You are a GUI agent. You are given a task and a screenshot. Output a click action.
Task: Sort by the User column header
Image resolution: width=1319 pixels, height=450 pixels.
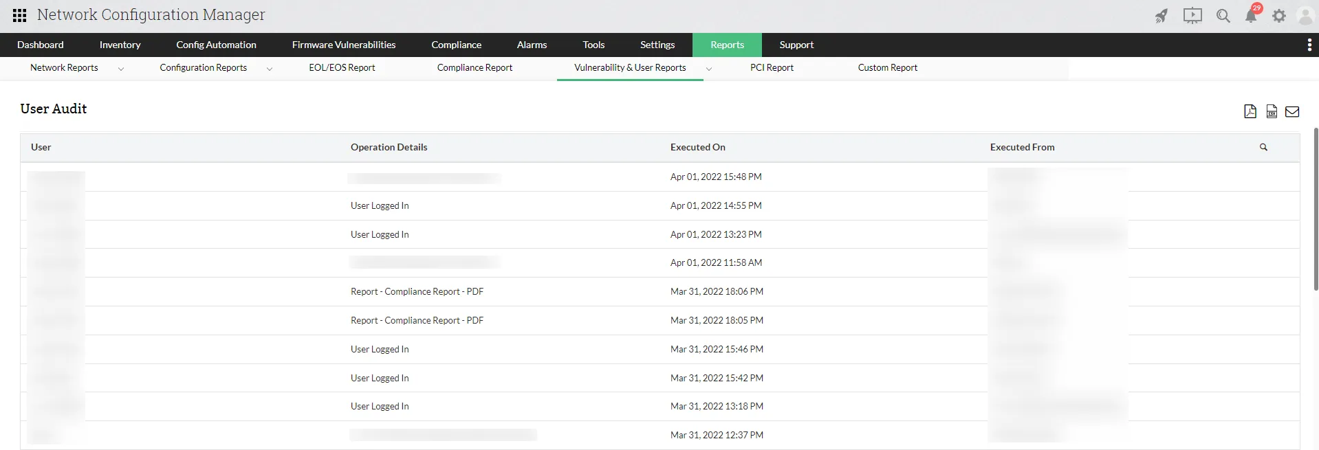click(41, 147)
